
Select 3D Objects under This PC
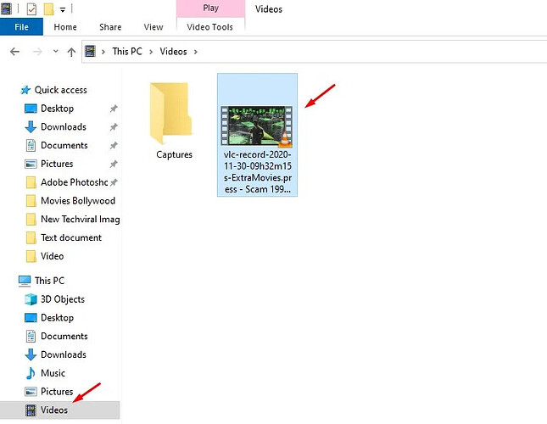coord(63,299)
